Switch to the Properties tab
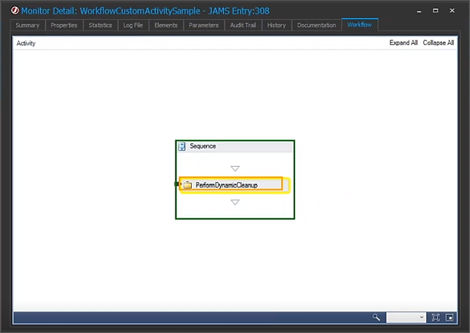 point(64,25)
